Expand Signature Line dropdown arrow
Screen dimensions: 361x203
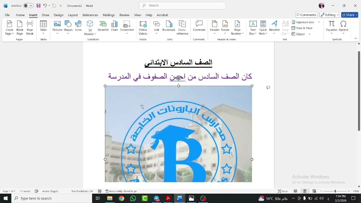(319, 22)
